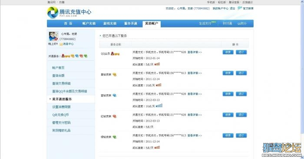Open the 服务开通 navigation tab
This screenshot has height=159, width=304.
[131, 23]
